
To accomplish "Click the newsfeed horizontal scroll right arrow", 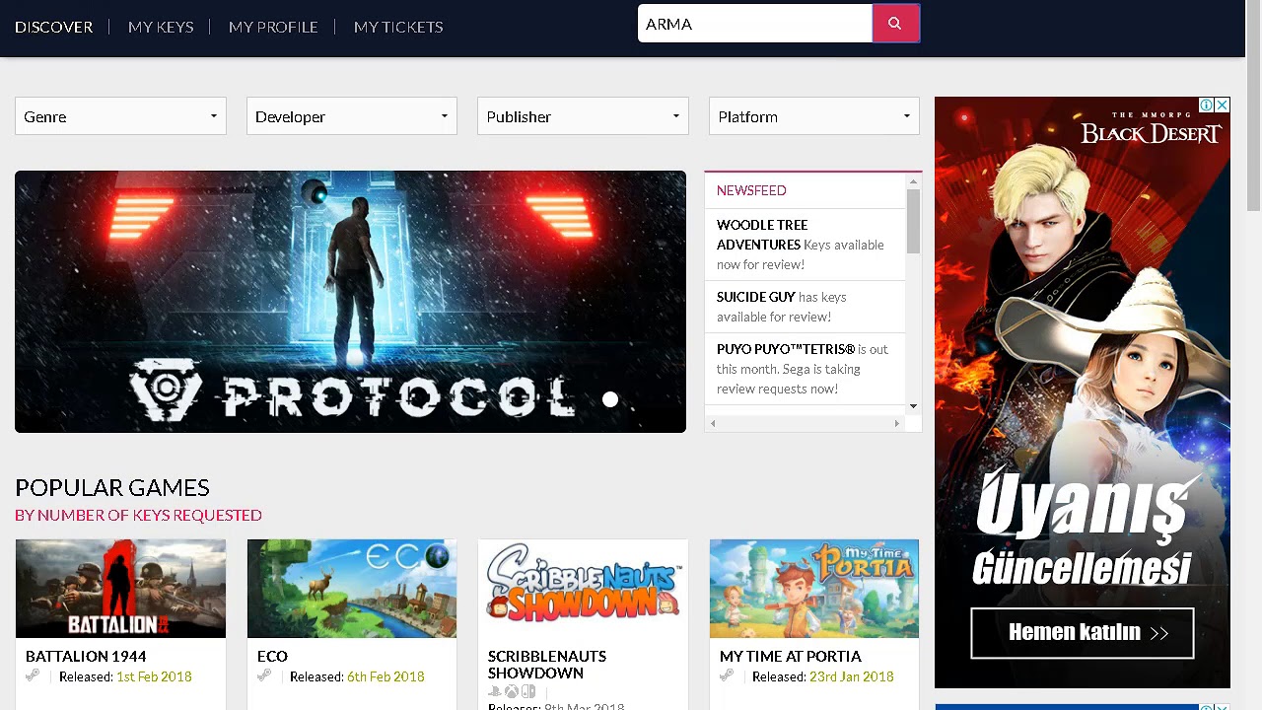I will (x=897, y=423).
